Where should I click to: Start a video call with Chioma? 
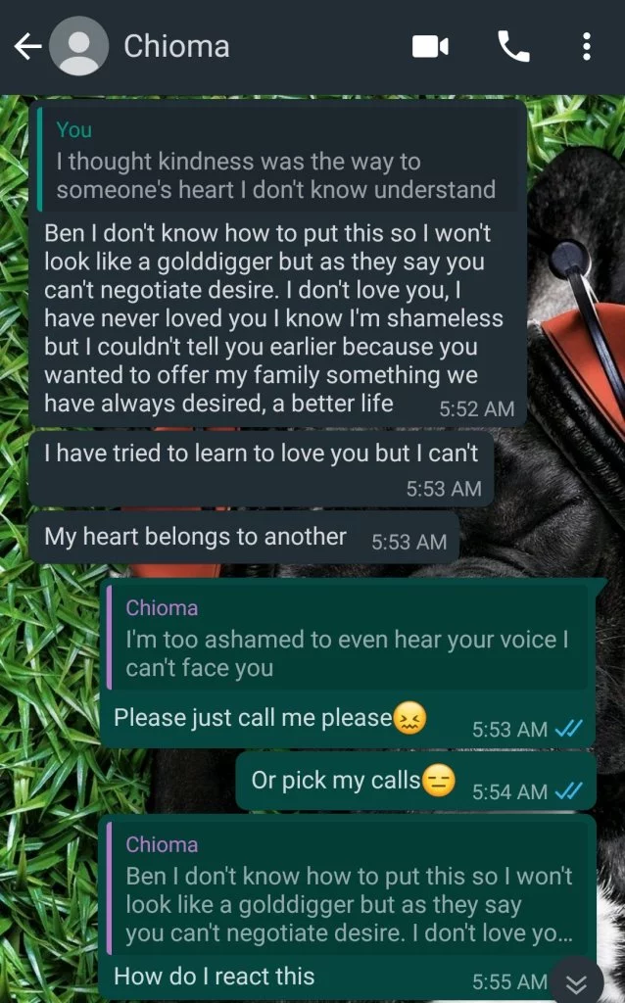[430, 47]
